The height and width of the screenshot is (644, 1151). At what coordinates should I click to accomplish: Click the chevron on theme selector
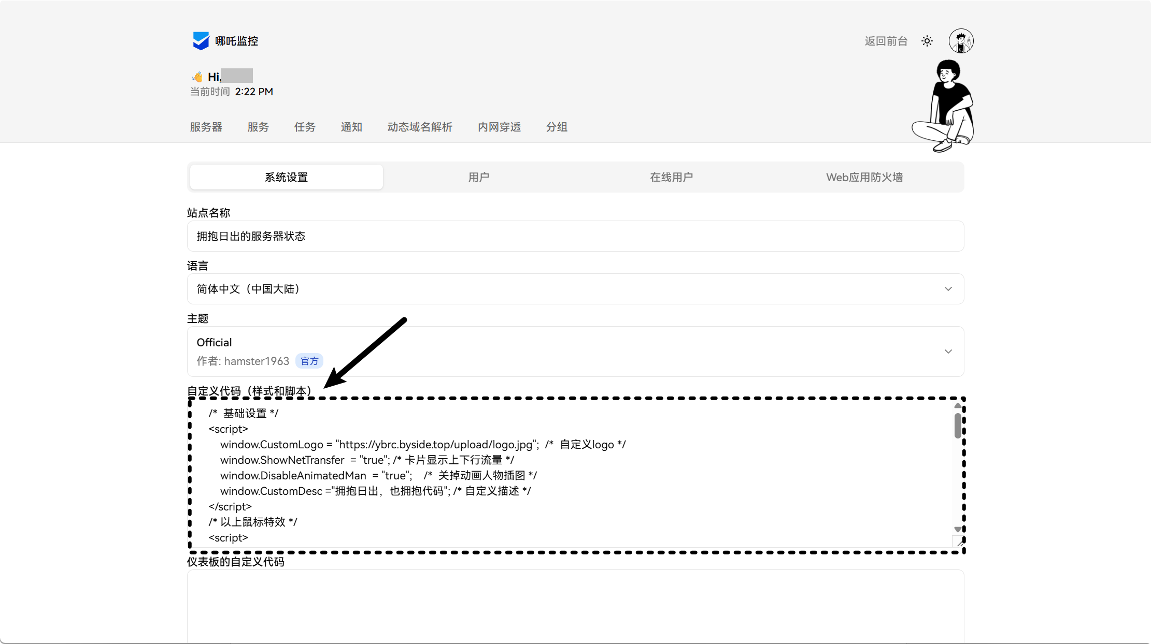point(948,352)
